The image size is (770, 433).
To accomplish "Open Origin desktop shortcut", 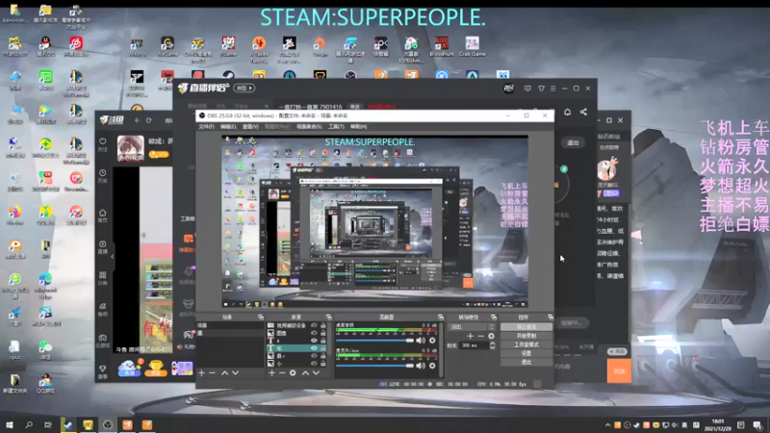I will (x=320, y=46).
